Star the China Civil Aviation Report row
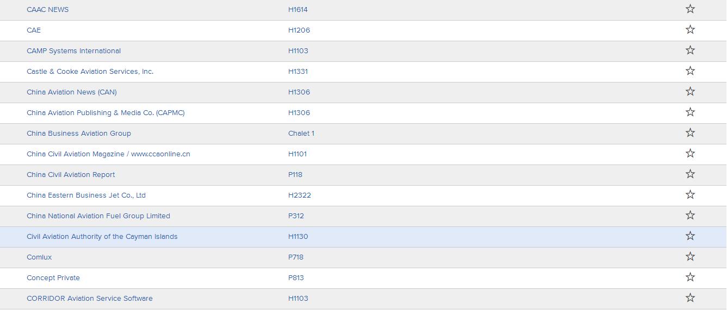Image resolution: width=727 pixels, height=310 pixels. [x=690, y=174]
